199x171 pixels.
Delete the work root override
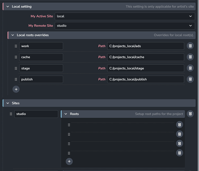click(x=190, y=46)
